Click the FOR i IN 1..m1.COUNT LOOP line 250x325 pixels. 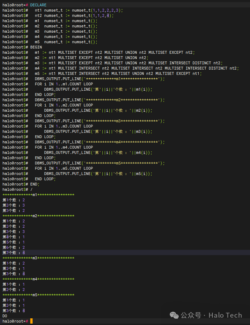[64, 84]
